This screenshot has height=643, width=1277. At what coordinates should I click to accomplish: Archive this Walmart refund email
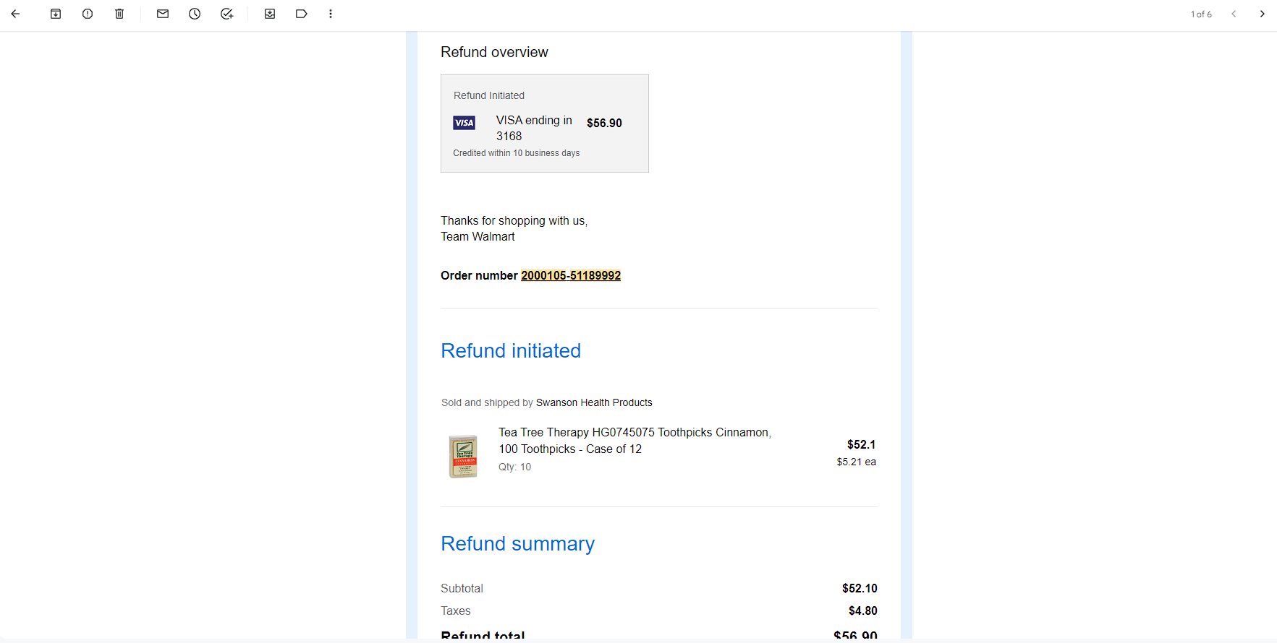(56, 14)
